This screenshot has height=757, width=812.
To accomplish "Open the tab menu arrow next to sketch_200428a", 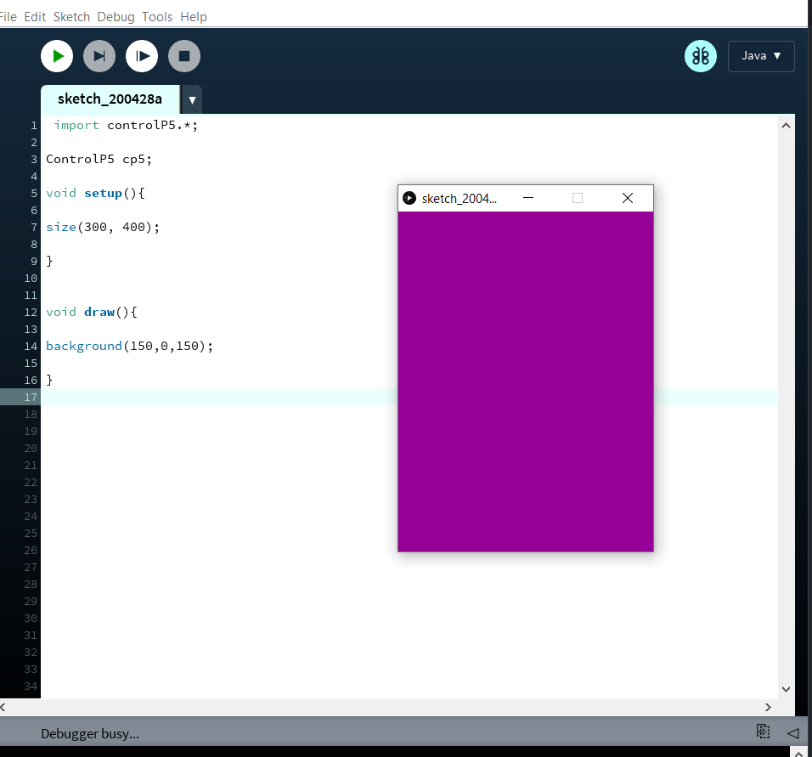I will pyautogui.click(x=192, y=100).
